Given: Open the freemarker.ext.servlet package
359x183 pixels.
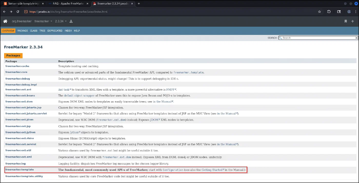Looking at the screenshot, I should click(x=21, y=144).
